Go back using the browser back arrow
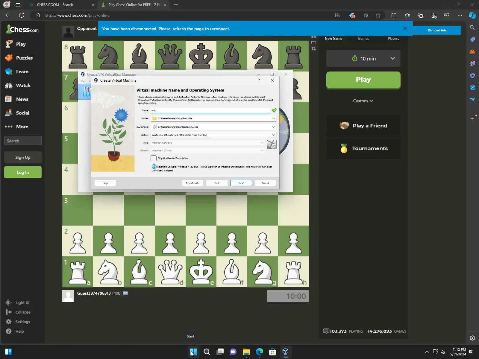Image resolution: width=479 pixels, height=359 pixels. click(8, 15)
